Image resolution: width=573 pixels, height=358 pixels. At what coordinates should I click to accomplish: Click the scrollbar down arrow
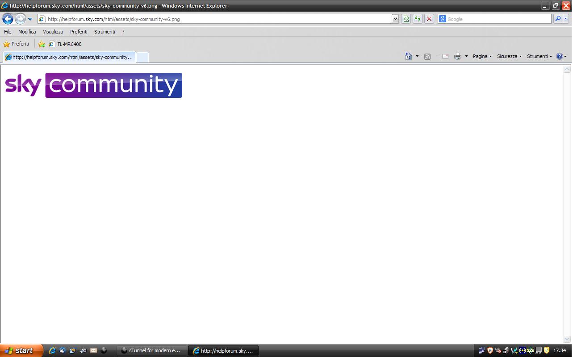(x=567, y=339)
